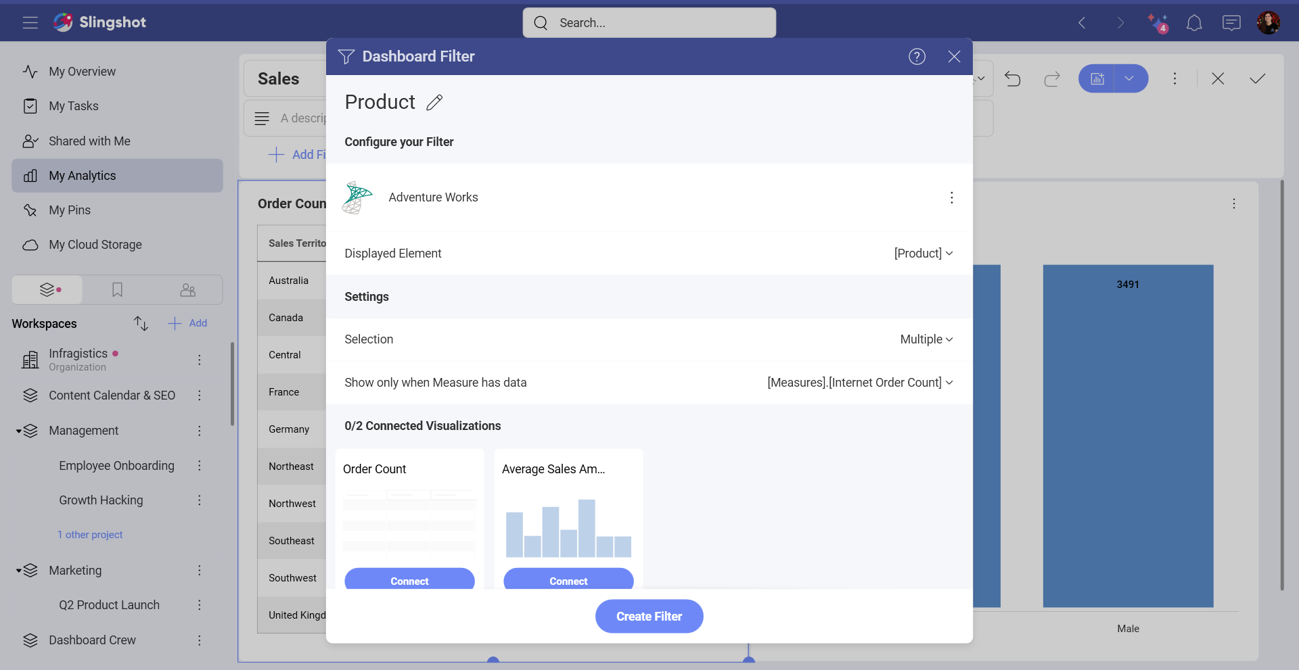Screen dimensions: 1299x670
Task: Open Content Calendar & SEO workspace
Action: [112, 396]
